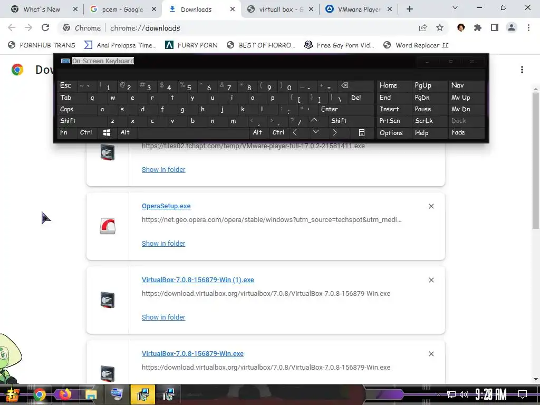Show OperaSetup.exe in folder

point(163,244)
